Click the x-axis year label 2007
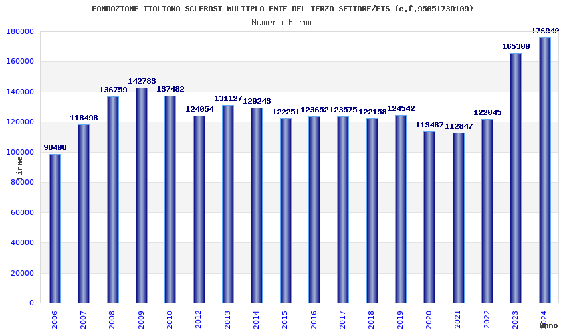The height and width of the screenshot is (332, 565). pos(84,320)
